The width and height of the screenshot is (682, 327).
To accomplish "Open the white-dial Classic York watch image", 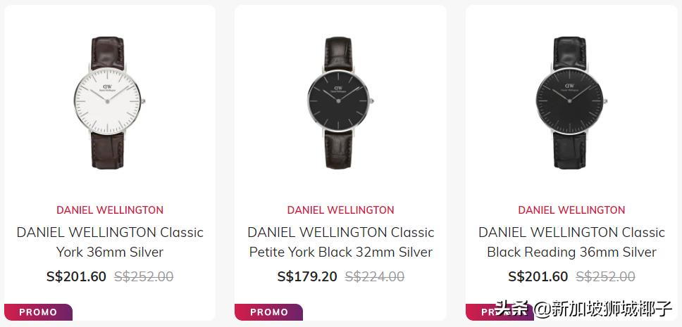I will point(109,102).
